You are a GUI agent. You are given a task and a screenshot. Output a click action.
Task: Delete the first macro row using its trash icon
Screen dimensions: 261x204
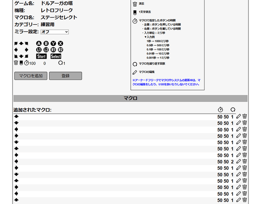point(244,117)
